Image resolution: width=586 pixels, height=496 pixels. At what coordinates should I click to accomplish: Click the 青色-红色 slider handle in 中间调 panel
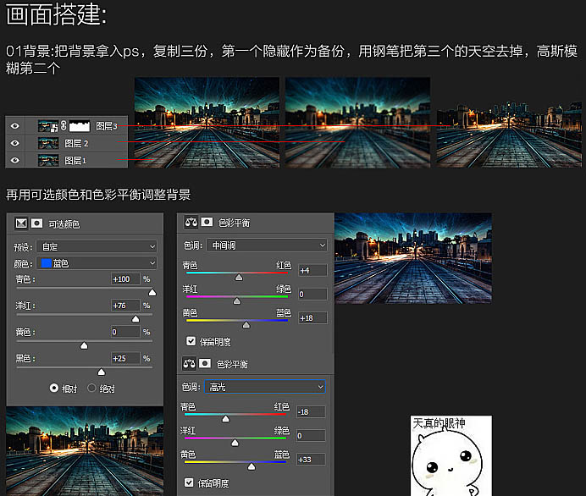[239, 277]
